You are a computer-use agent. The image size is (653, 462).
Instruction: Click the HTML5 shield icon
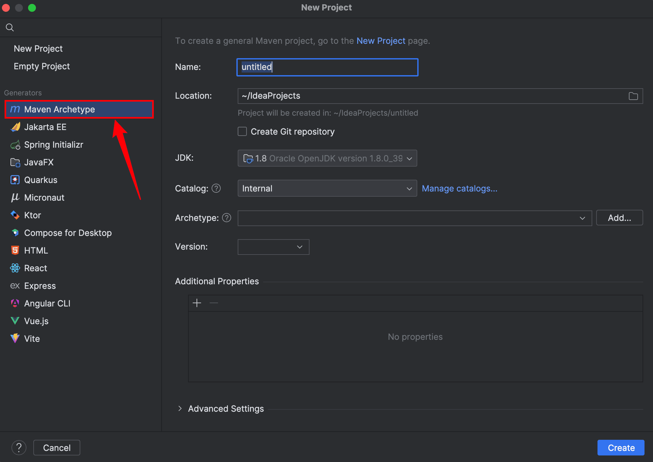(x=15, y=250)
